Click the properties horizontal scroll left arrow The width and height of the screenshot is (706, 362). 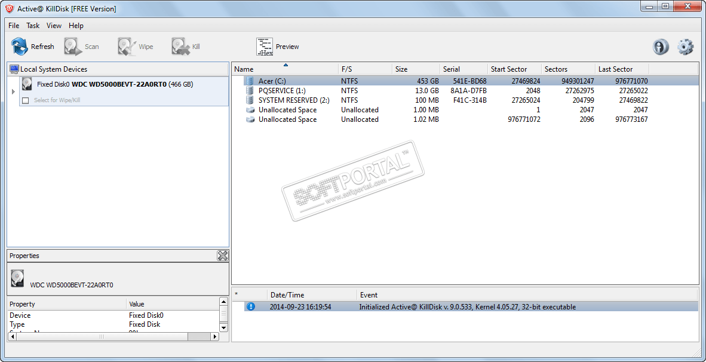[12, 336]
